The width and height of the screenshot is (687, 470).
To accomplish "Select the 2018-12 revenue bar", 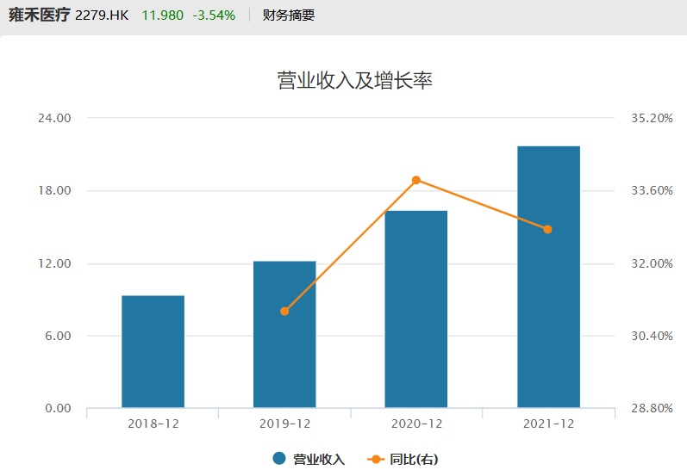I will tap(153, 351).
